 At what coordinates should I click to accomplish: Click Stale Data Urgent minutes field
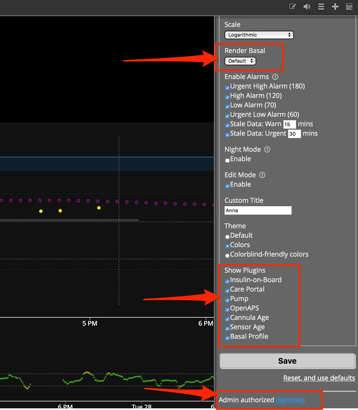click(294, 134)
